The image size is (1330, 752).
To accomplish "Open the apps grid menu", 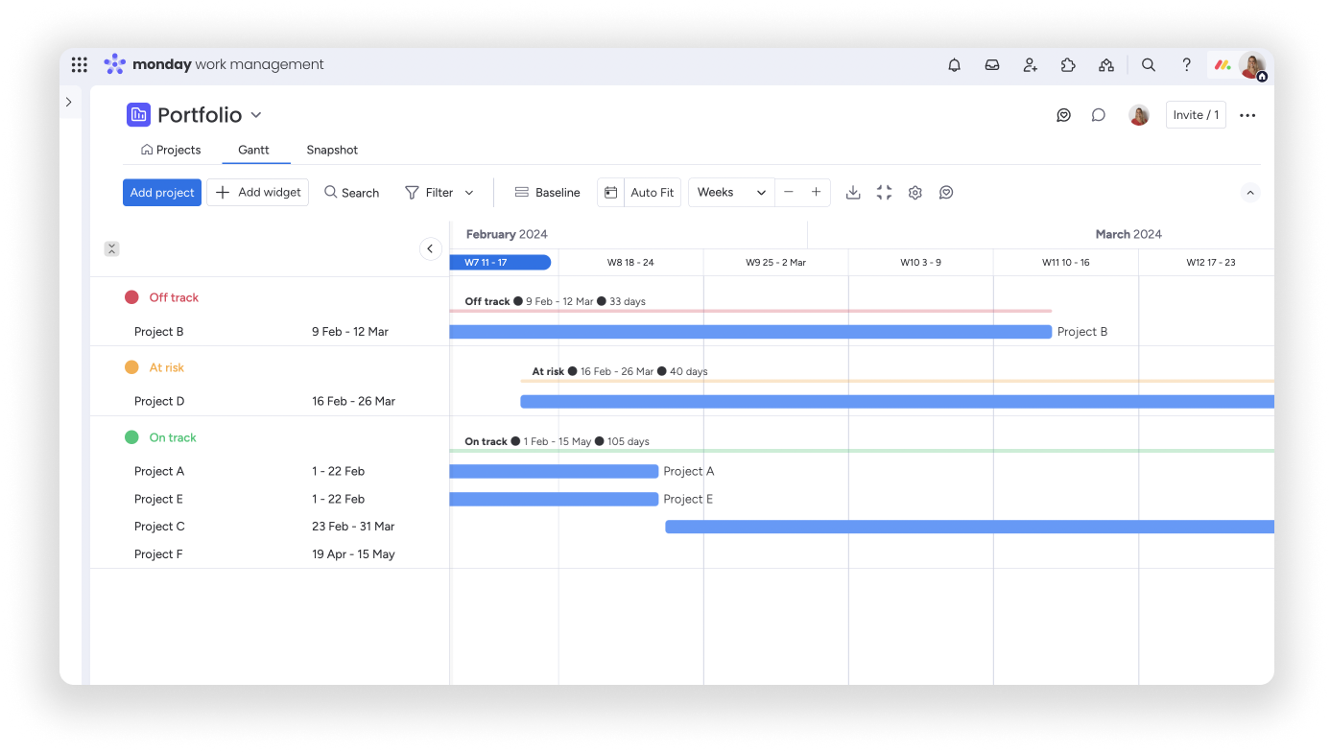I will pyautogui.click(x=80, y=65).
